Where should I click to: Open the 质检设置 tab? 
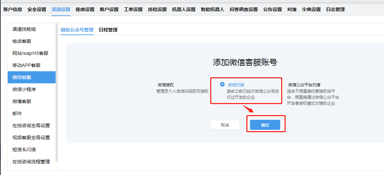(x=157, y=10)
